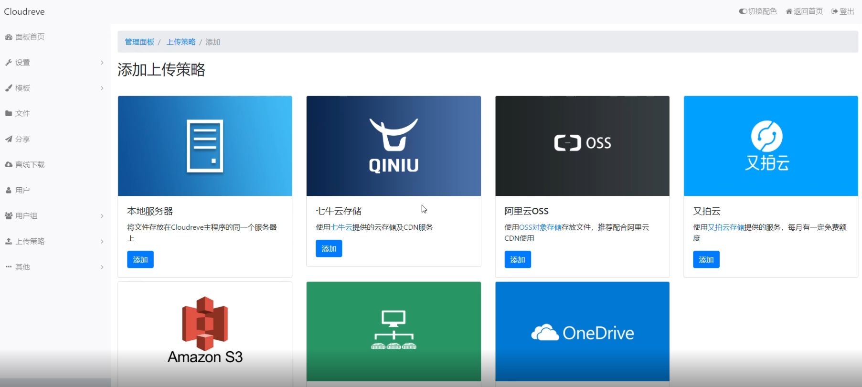862x387 pixels.
Task: Click the local server document image
Action: click(205, 146)
